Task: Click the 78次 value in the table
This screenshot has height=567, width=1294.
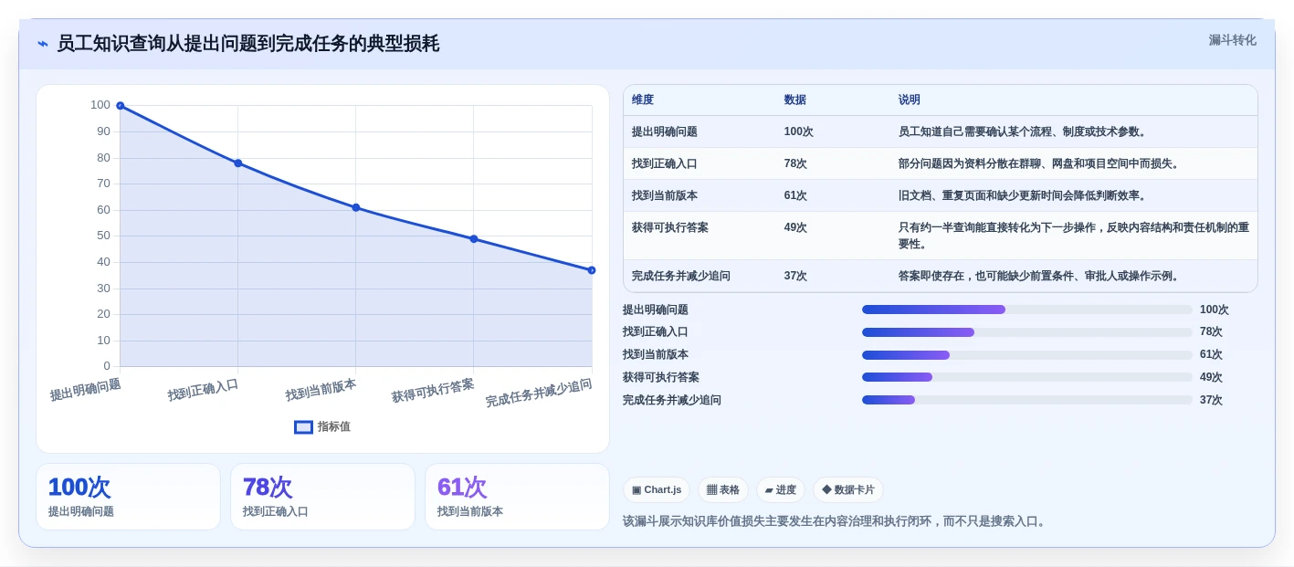Action: coord(795,163)
